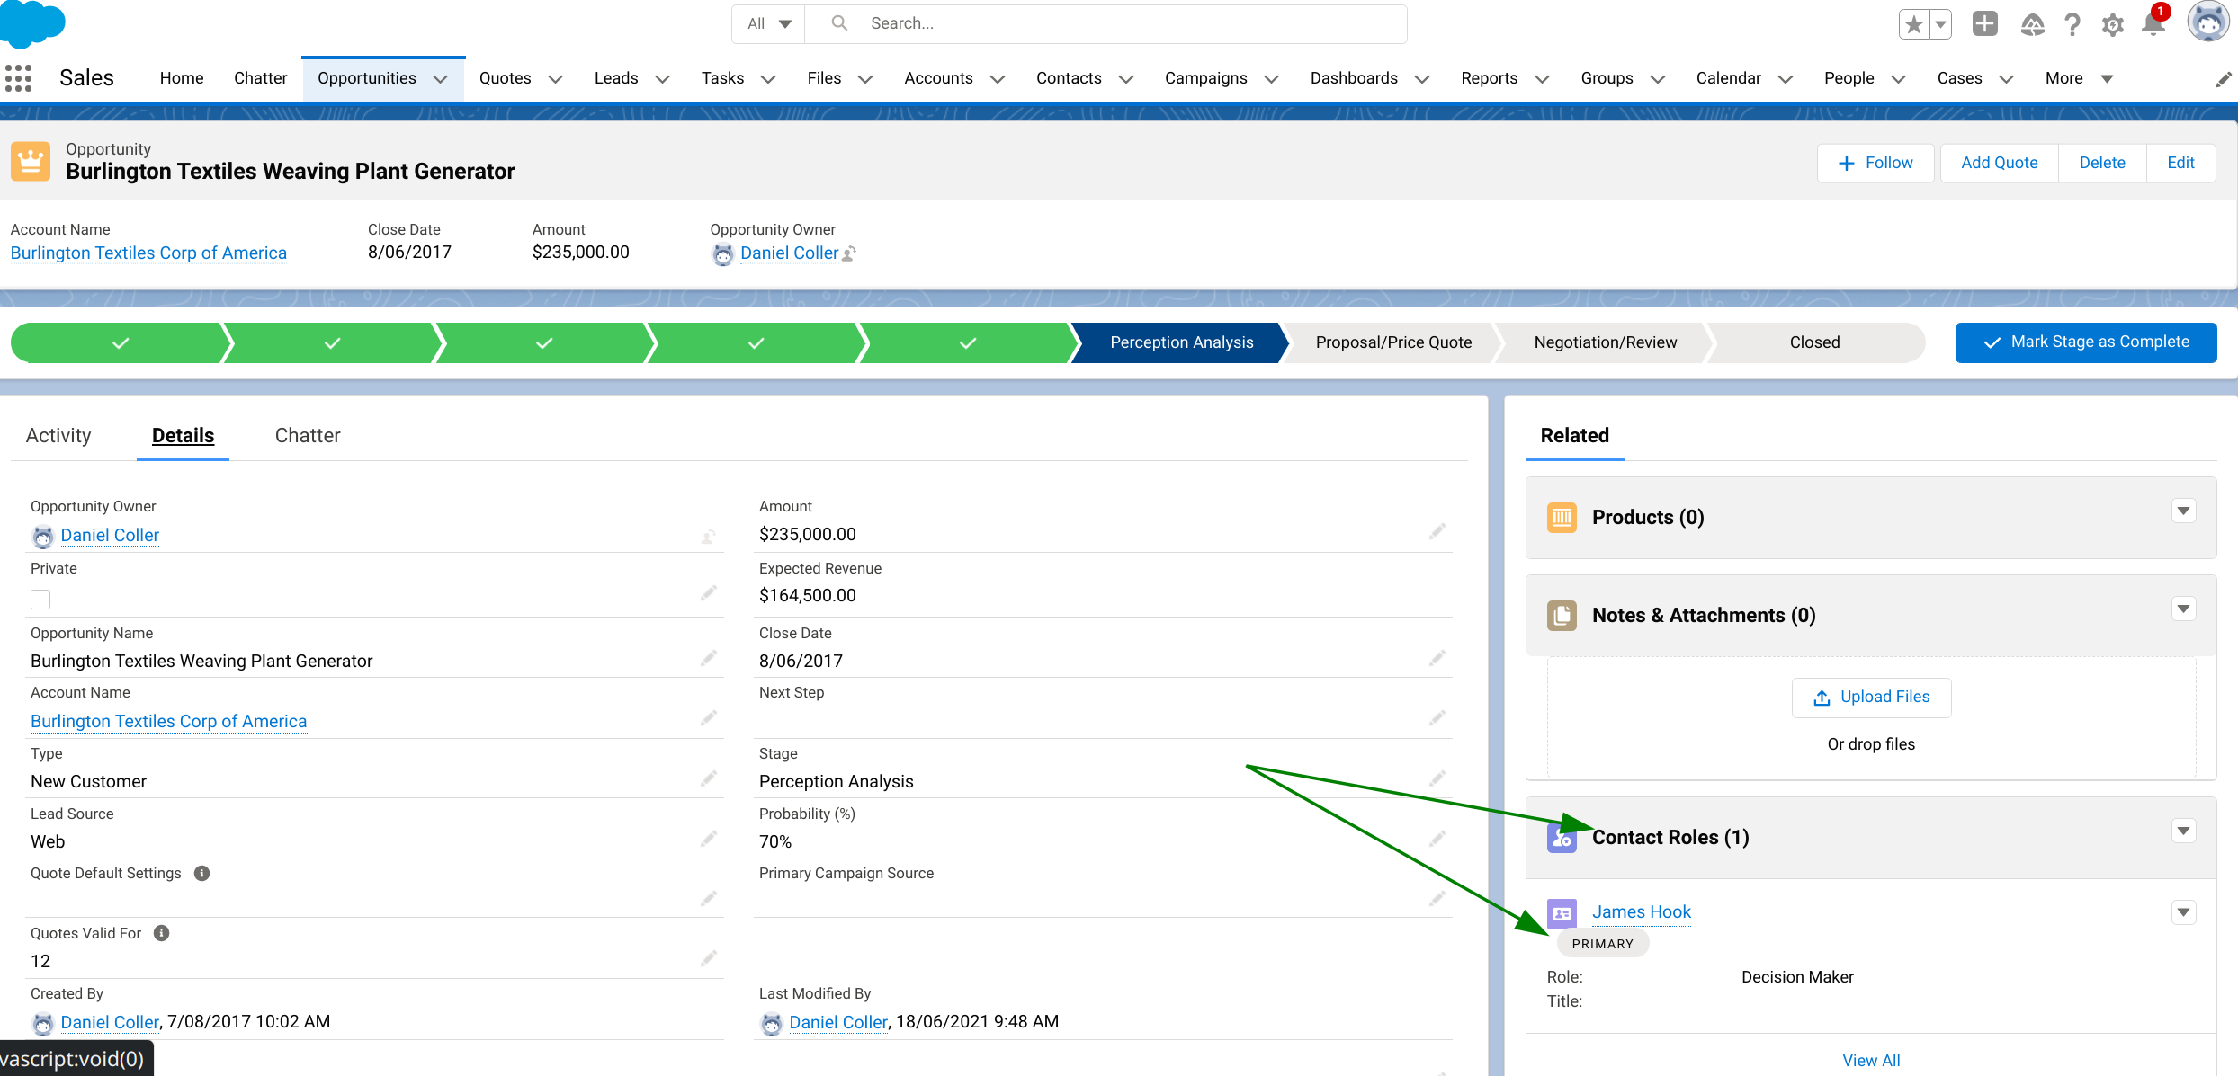Viewport: 2238px width, 1076px height.
Task: Select the Details tab
Action: click(183, 436)
